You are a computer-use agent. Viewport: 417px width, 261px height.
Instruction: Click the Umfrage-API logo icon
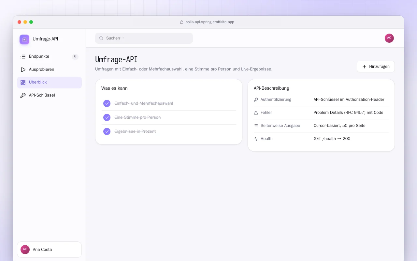[24, 39]
